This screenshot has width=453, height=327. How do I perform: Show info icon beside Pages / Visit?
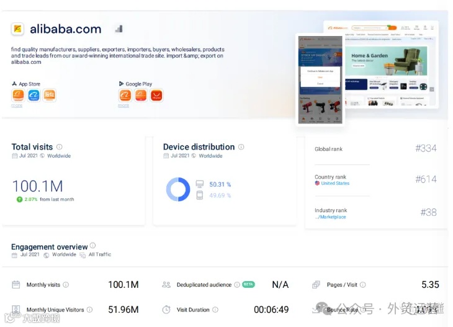point(363,285)
